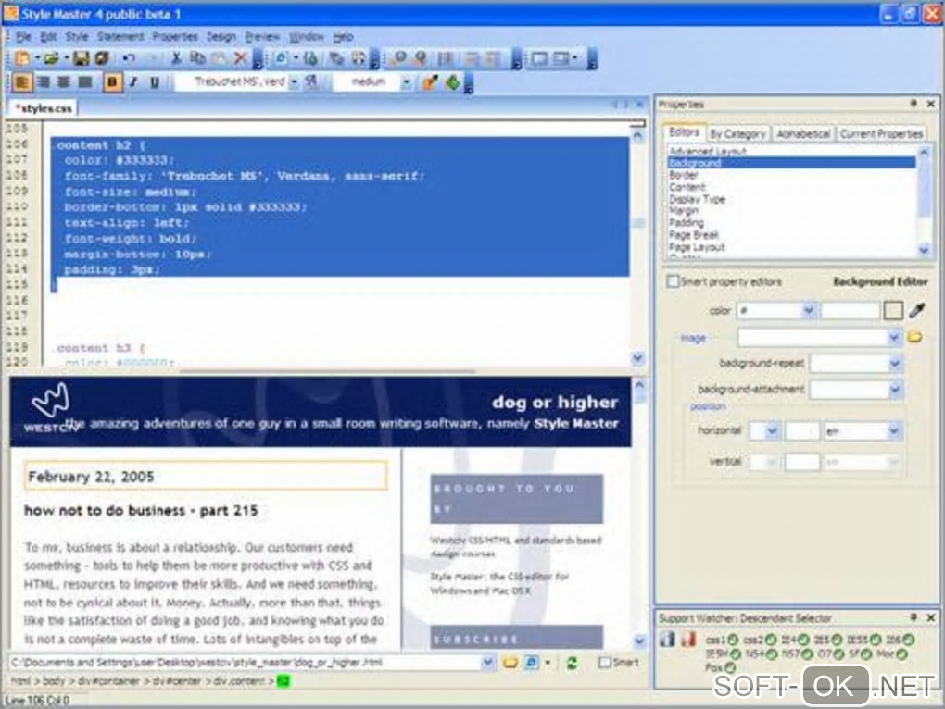Save the stylesheet with the floppy disk icon
945x709 pixels.
(x=82, y=58)
